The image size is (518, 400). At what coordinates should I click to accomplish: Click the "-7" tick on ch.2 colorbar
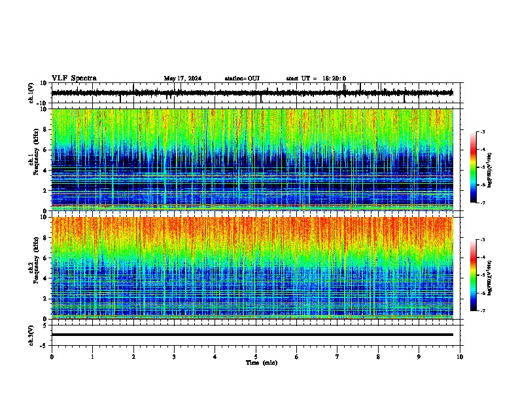pyautogui.click(x=482, y=310)
